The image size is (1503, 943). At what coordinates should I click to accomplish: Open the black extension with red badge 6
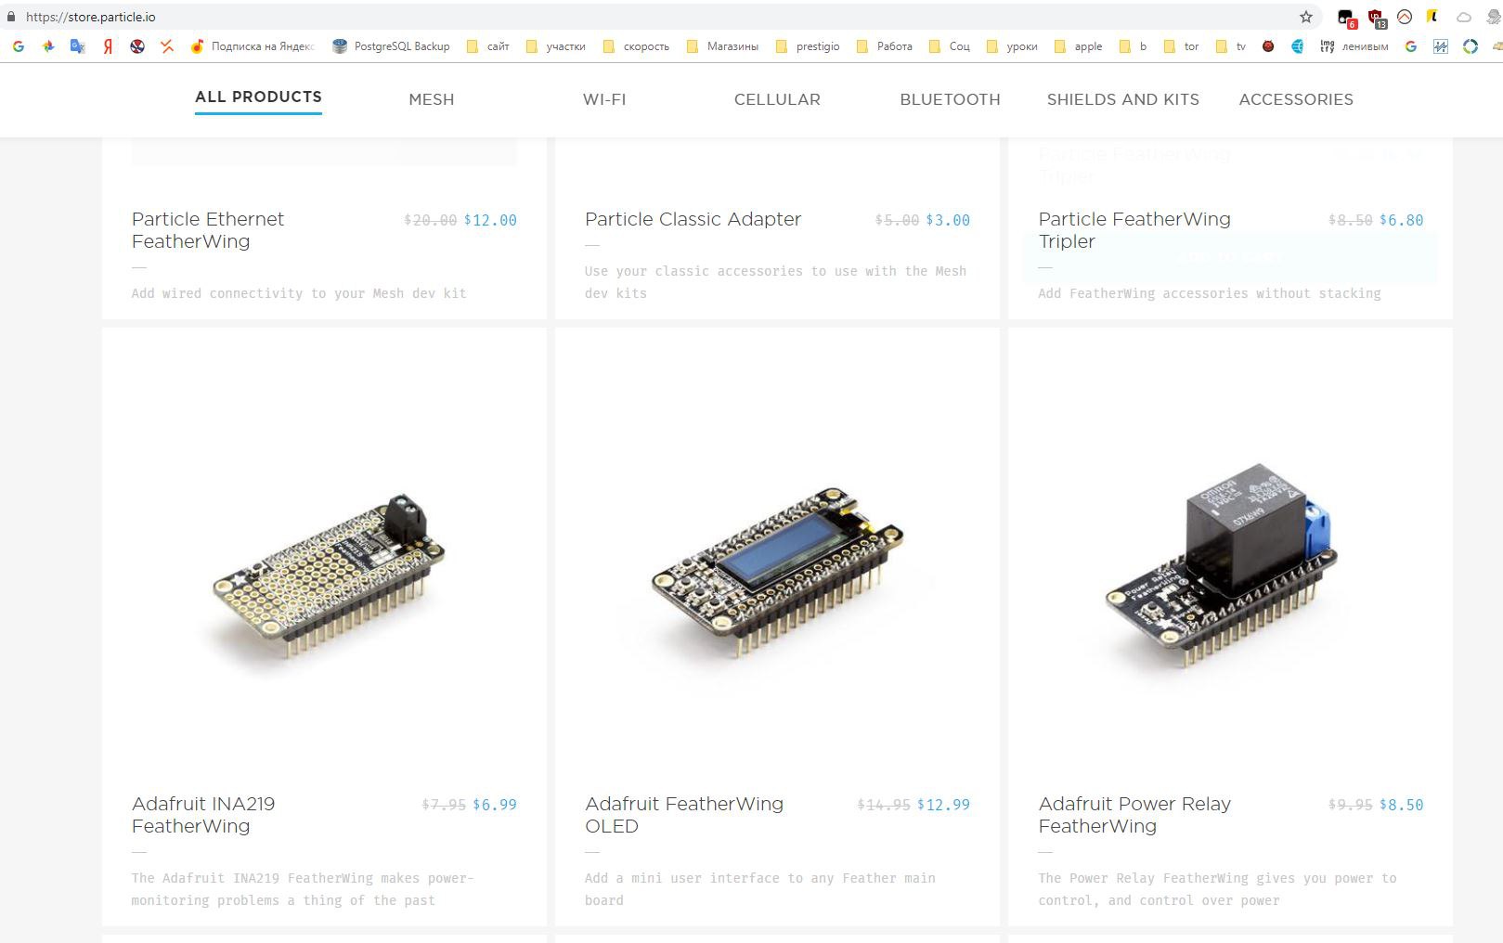[1346, 18]
